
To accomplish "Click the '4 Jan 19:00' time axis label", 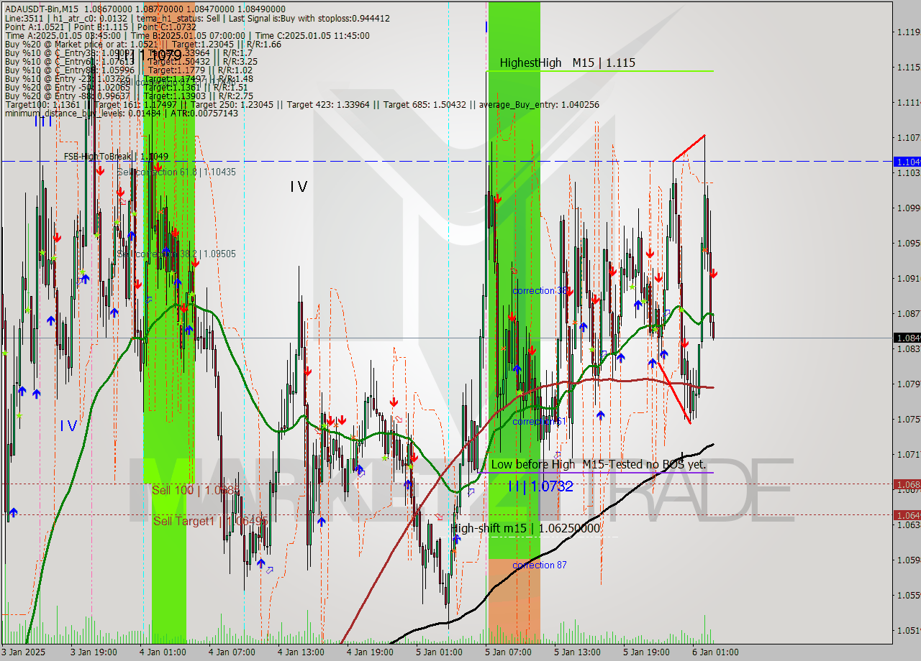I will (x=370, y=652).
